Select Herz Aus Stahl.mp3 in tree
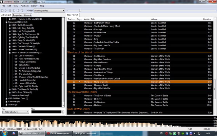The height and width of the screenshot is (136, 217). point(20,96)
